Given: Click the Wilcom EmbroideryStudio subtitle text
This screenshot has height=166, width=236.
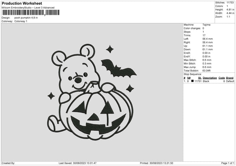Looking at the screenshot, I should [28, 8].
